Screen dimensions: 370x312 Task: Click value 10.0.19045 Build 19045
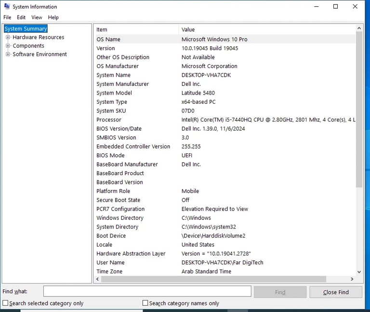pyautogui.click(x=210, y=48)
